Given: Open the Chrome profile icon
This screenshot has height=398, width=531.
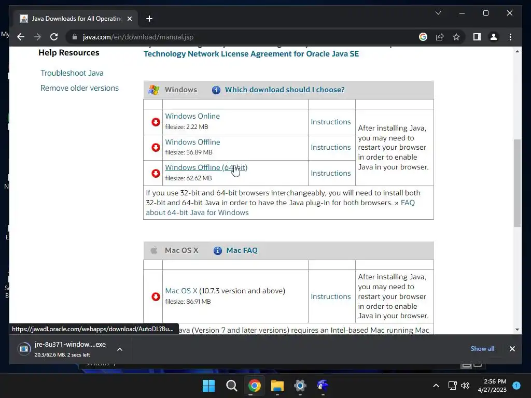Looking at the screenshot, I should click(494, 37).
